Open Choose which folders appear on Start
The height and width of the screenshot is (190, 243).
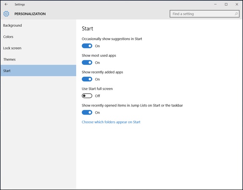[x=111, y=122]
